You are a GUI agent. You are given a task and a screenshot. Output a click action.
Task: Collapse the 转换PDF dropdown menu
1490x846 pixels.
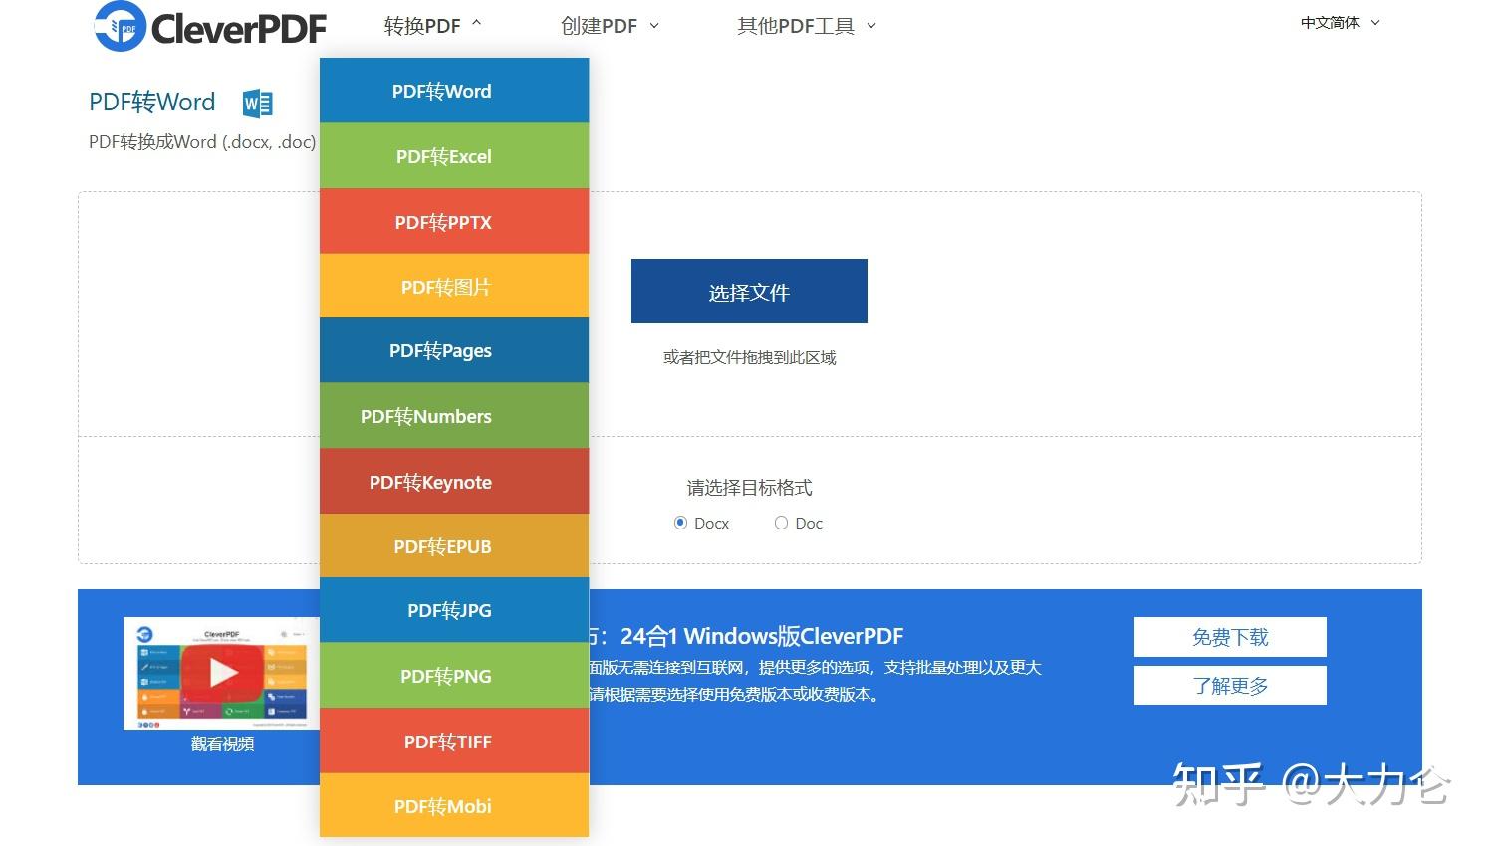pos(432,26)
